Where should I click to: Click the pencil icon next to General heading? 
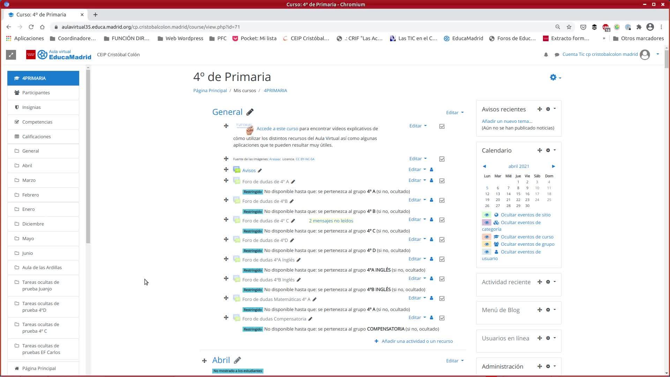click(250, 112)
